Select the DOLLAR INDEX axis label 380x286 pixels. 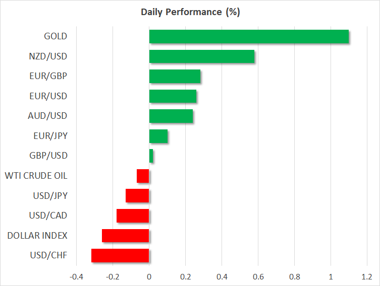pos(36,236)
